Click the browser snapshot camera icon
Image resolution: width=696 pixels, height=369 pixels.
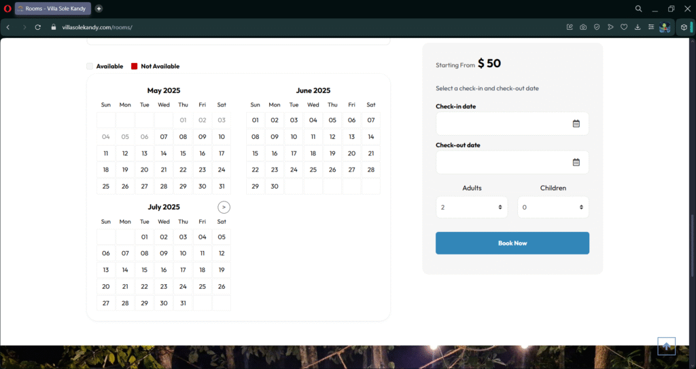point(582,27)
